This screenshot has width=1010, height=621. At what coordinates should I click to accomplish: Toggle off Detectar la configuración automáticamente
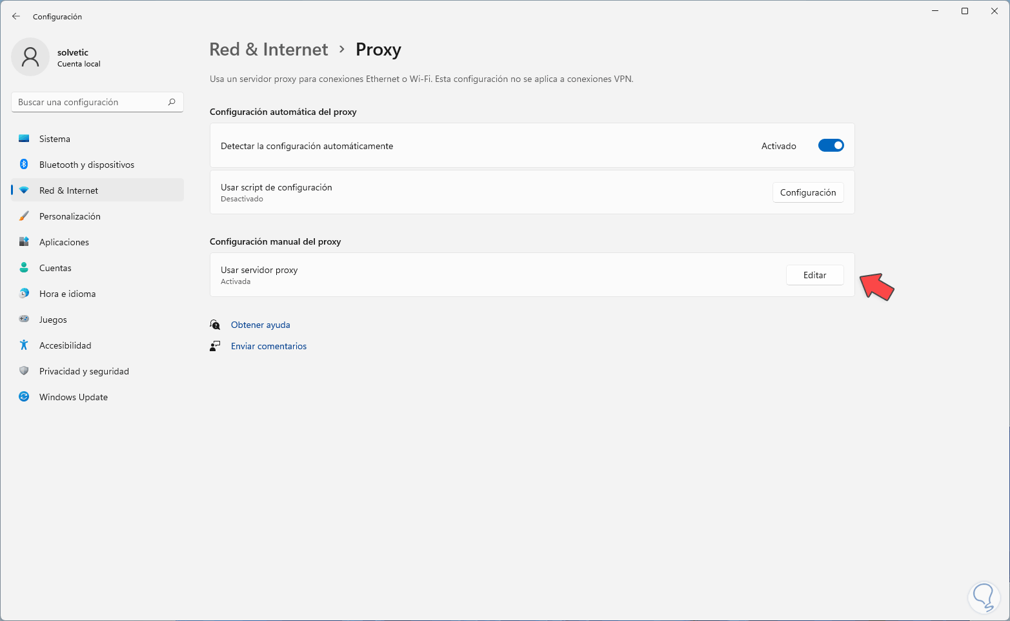click(x=831, y=146)
